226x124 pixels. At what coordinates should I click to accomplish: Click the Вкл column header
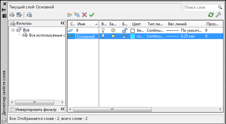tap(103, 24)
